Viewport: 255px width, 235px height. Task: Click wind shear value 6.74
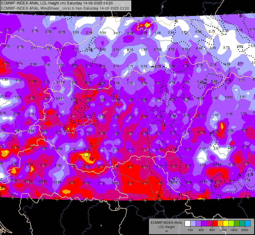[172, 83]
